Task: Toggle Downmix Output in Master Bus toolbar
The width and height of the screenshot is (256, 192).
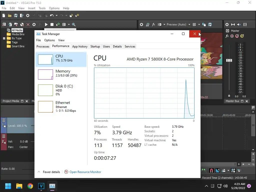Action: click(x=233, y=24)
